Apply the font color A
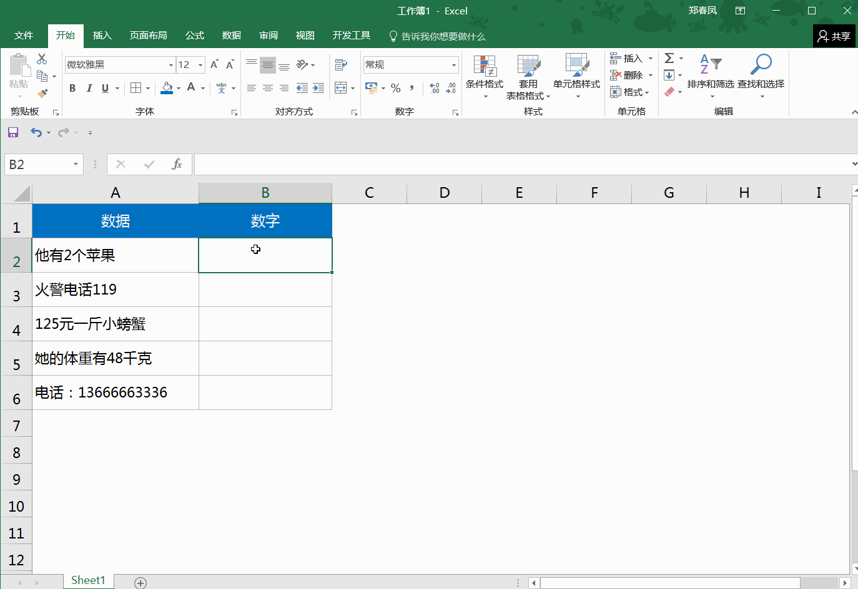 tap(191, 87)
